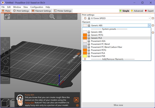Click the selected filament color swatch
Image resolution: width=155 pixels, height=108 pixels.
coord(85,25)
